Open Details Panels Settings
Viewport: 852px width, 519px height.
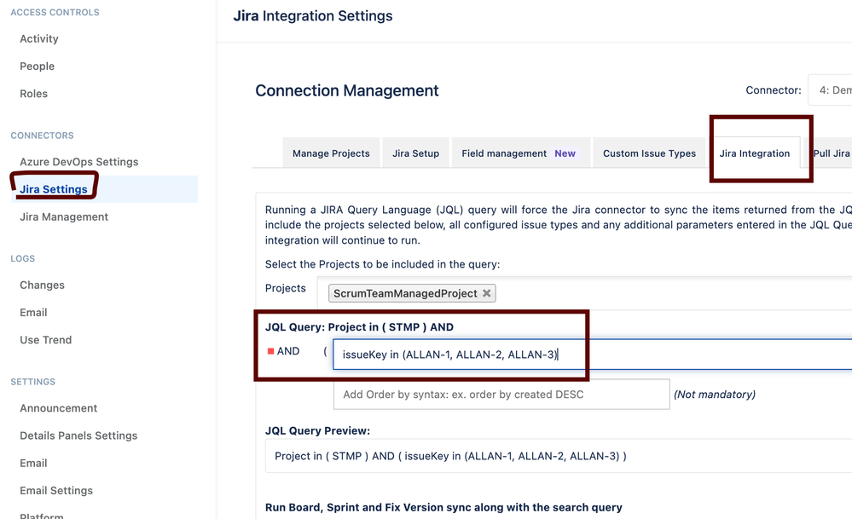point(78,435)
